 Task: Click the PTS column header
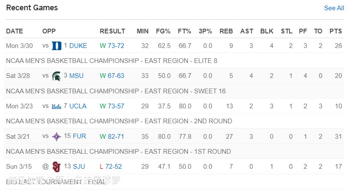pyautogui.click(x=336, y=31)
